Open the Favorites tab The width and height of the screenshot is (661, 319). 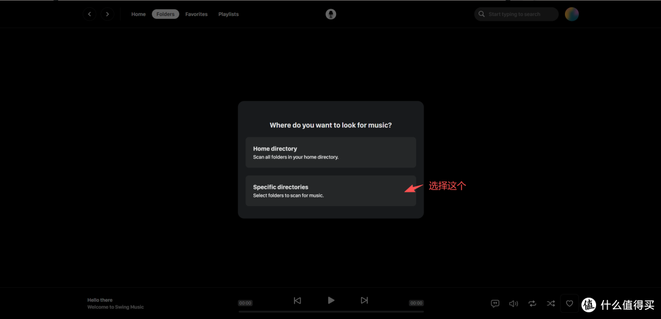tap(196, 14)
